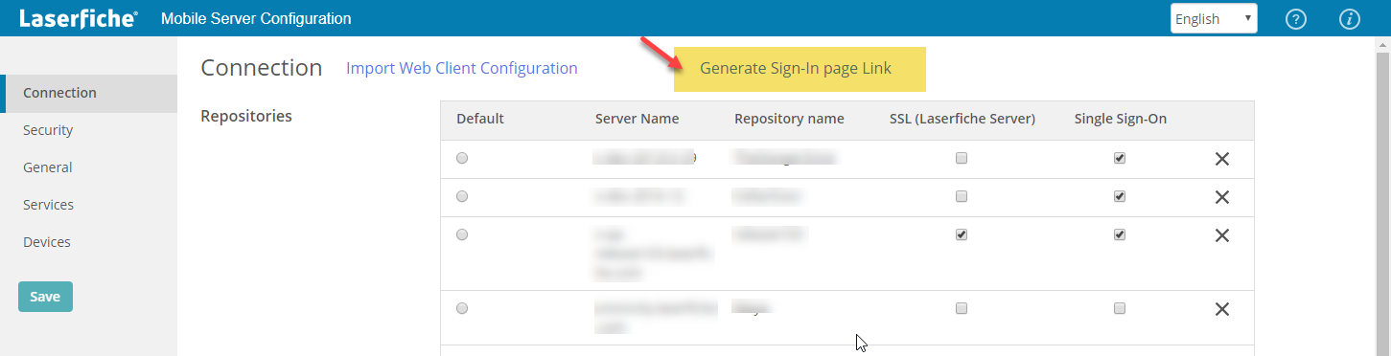1391x356 pixels.
Task: Click the Save button
Action: point(45,297)
